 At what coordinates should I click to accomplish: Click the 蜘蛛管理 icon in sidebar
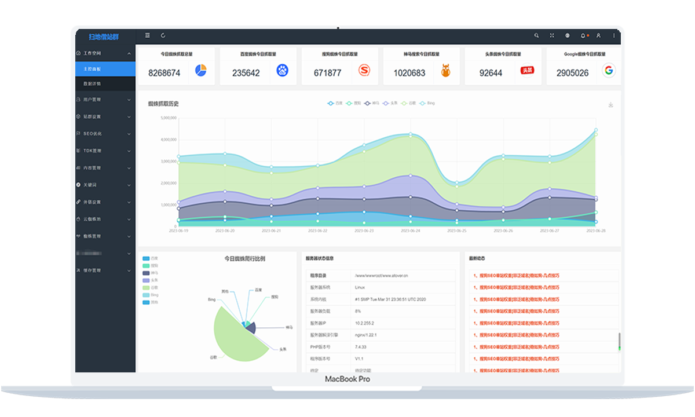79,236
